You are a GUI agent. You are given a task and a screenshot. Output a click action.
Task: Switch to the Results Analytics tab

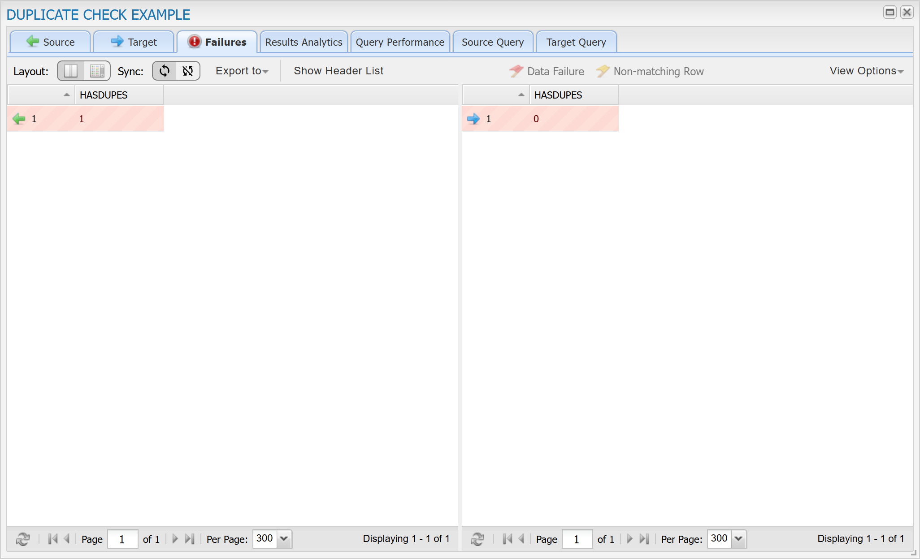[304, 42]
